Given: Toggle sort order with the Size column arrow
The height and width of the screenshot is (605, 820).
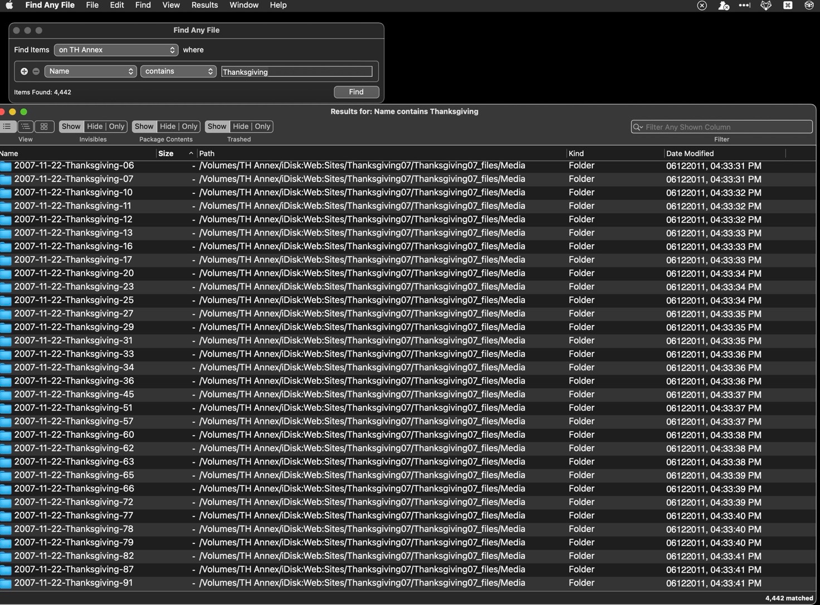Looking at the screenshot, I should tap(191, 153).
